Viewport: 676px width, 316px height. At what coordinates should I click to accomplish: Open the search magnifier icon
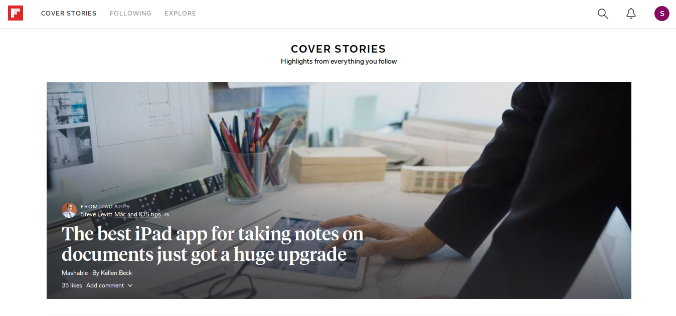(x=603, y=14)
